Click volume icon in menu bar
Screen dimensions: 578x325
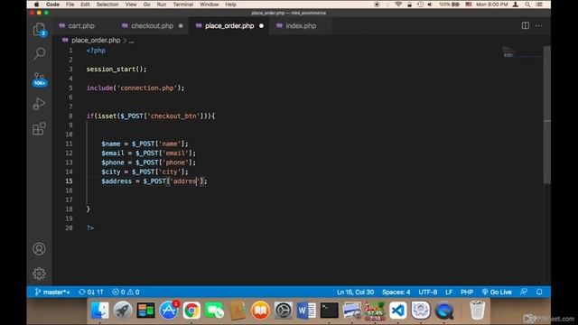(430, 5)
